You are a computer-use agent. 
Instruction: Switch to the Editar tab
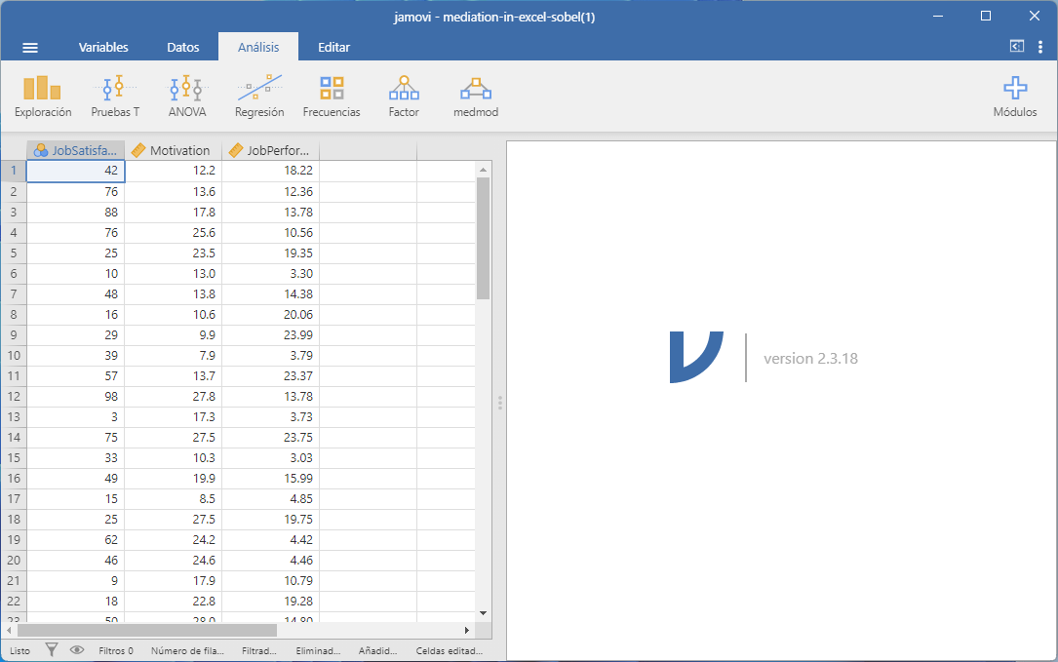coord(333,47)
